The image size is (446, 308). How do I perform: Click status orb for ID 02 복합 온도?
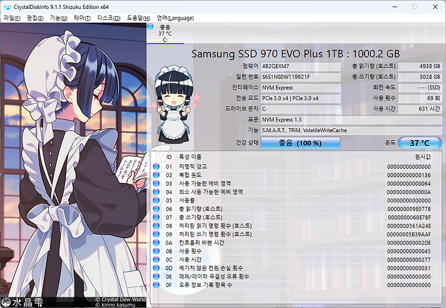(x=156, y=175)
